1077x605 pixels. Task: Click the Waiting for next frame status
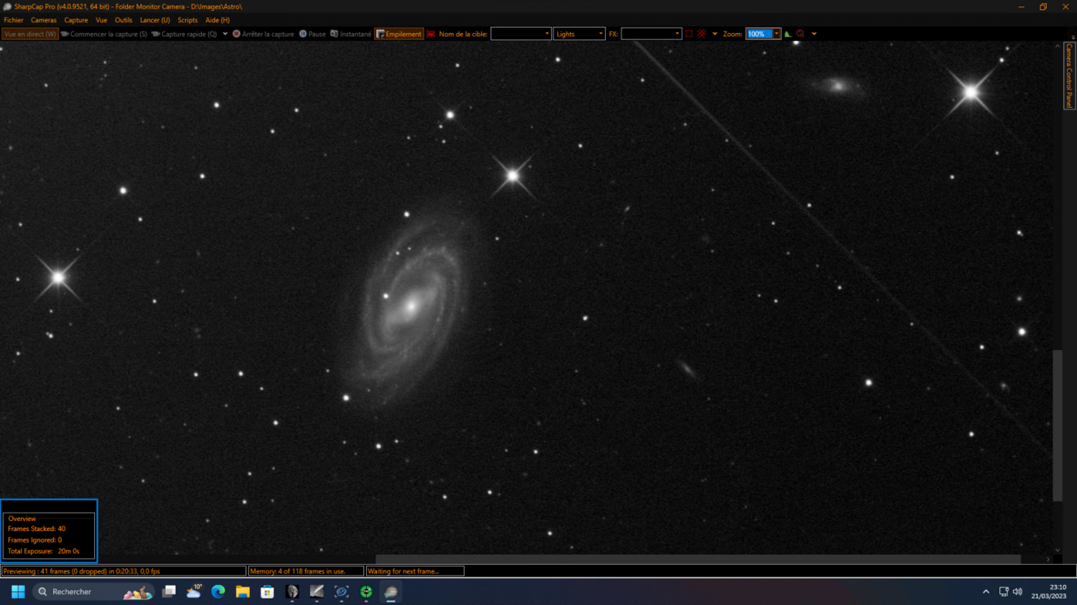(415, 571)
